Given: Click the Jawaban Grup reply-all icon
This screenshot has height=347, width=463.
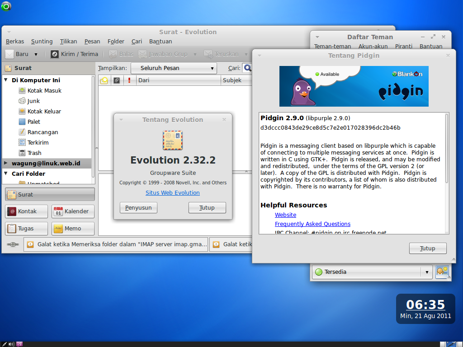Looking at the screenshot, I should [x=142, y=54].
